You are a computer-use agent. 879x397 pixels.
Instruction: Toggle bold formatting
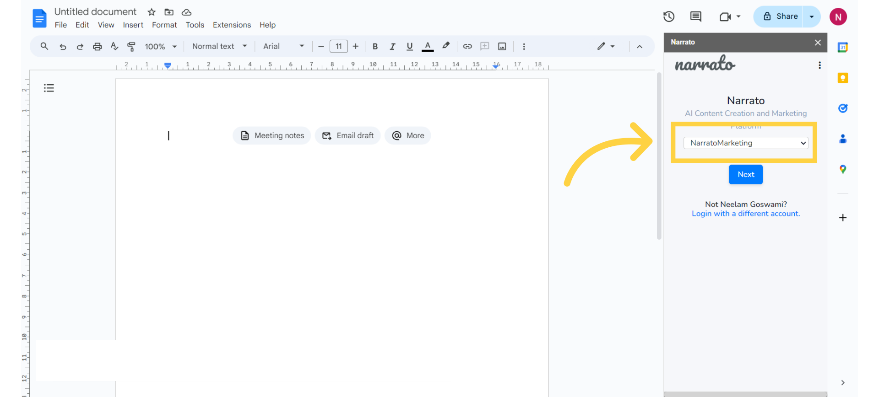(375, 46)
